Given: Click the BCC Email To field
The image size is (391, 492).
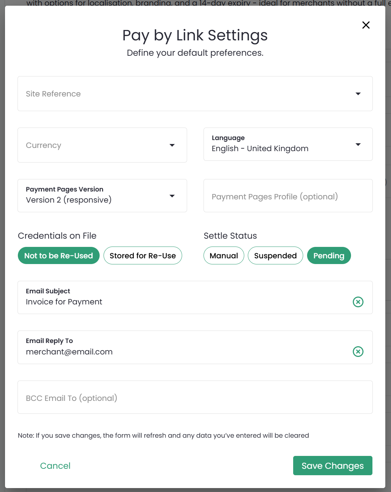Looking at the screenshot, I should click(x=195, y=397).
